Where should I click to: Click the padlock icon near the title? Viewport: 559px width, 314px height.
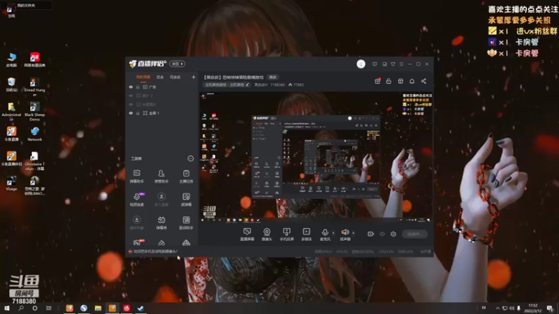click(389, 81)
